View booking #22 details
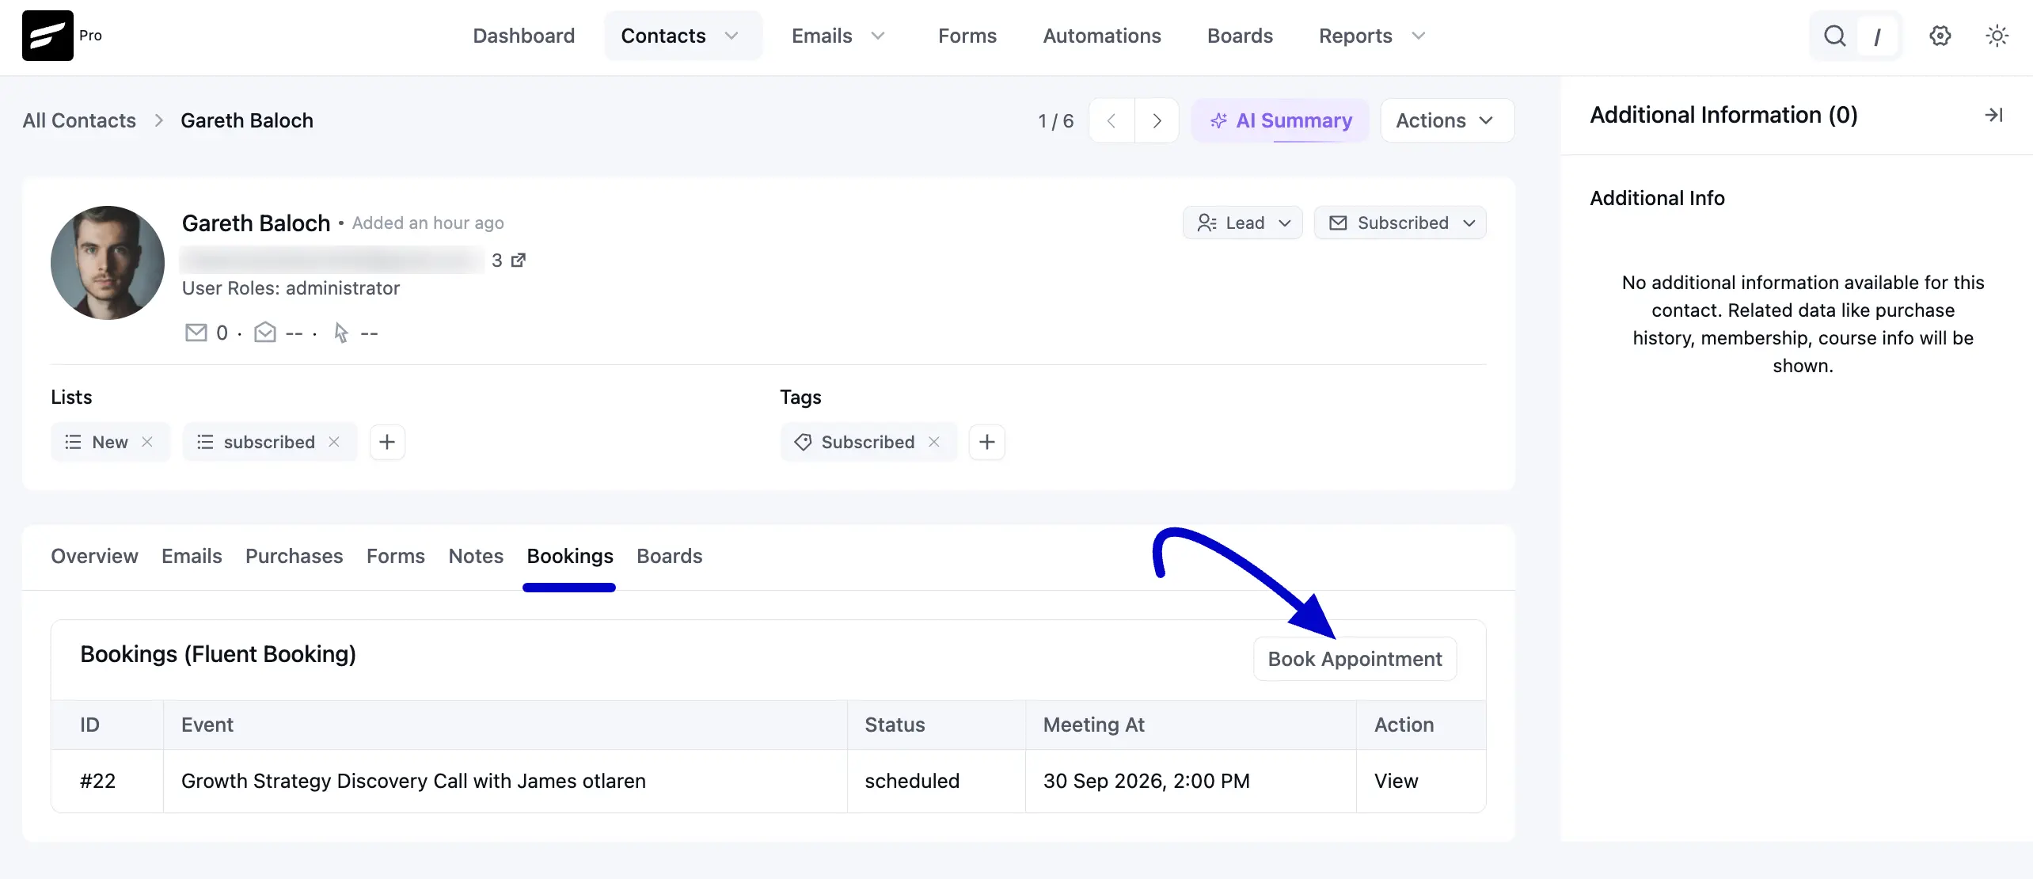The height and width of the screenshot is (879, 2033). 1396,781
